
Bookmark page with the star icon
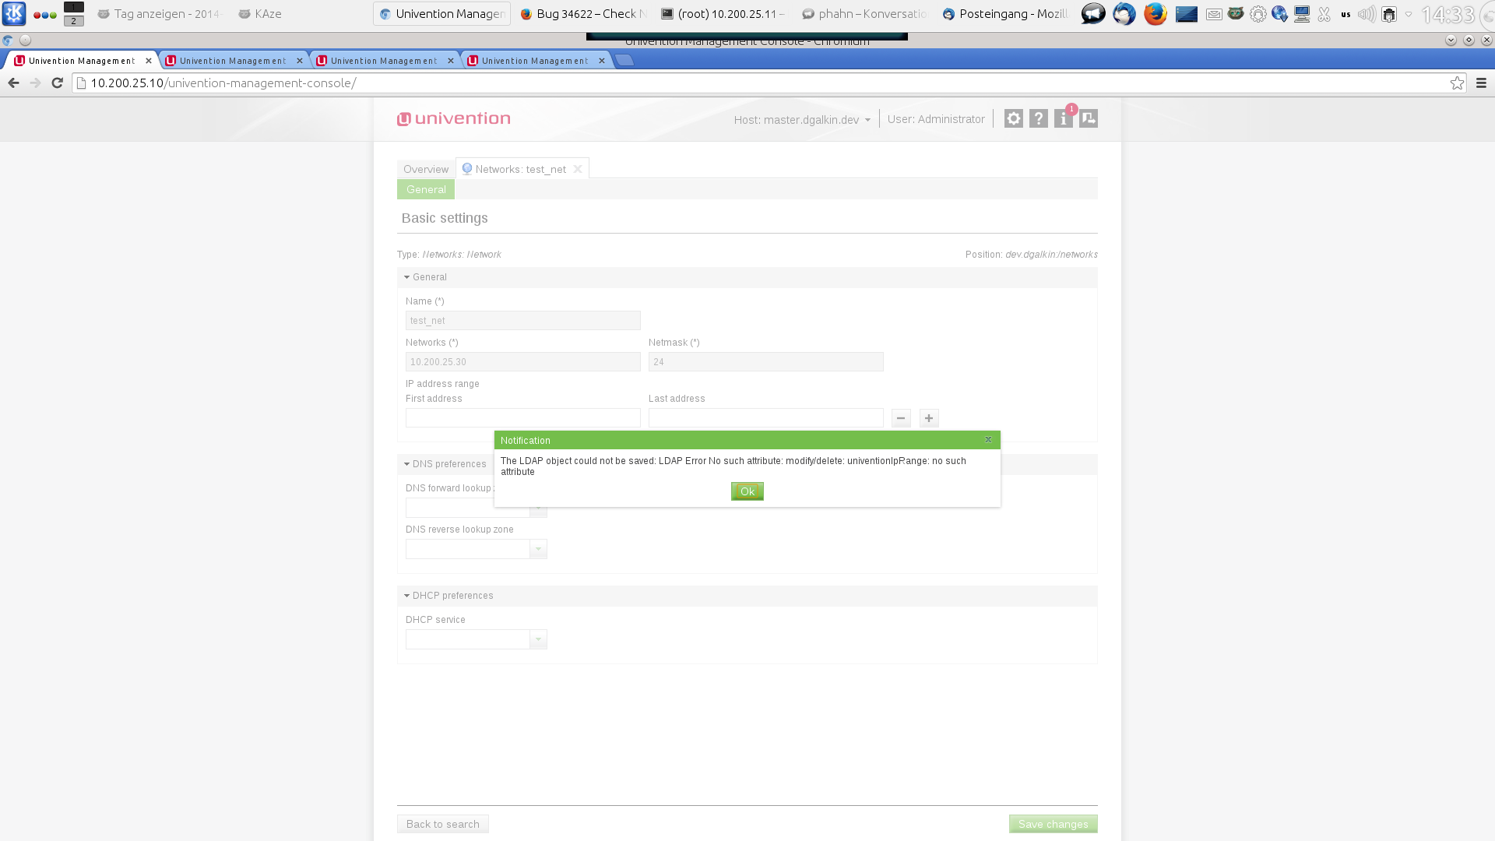click(x=1457, y=83)
